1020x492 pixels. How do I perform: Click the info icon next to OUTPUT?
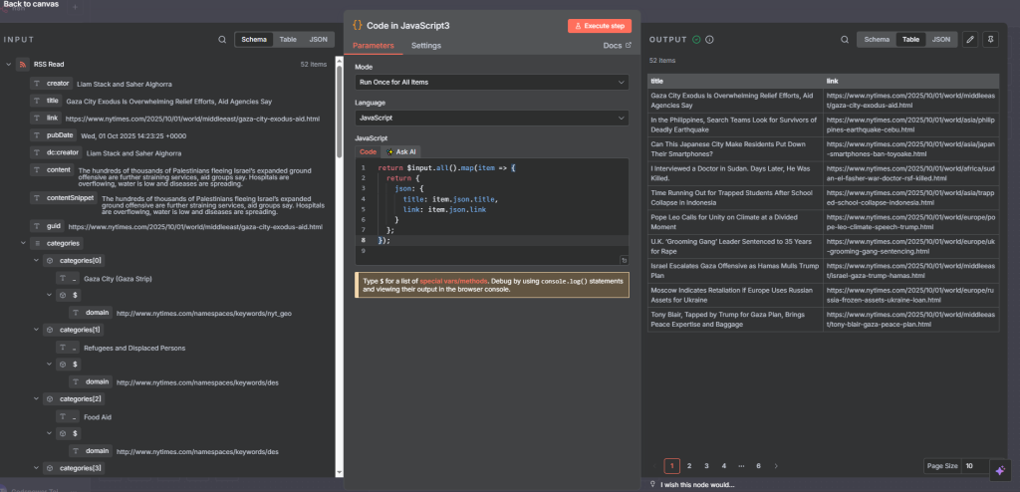coord(709,40)
